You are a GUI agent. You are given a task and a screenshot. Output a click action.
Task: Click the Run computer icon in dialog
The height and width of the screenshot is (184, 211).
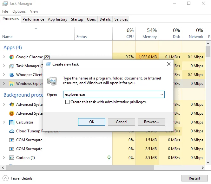(x=52, y=81)
